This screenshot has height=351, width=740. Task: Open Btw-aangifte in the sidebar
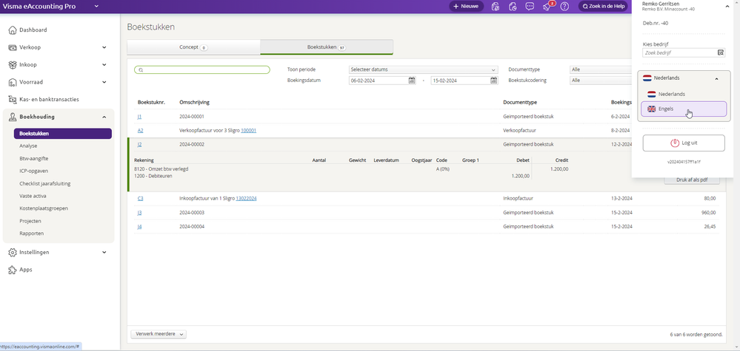[34, 159]
